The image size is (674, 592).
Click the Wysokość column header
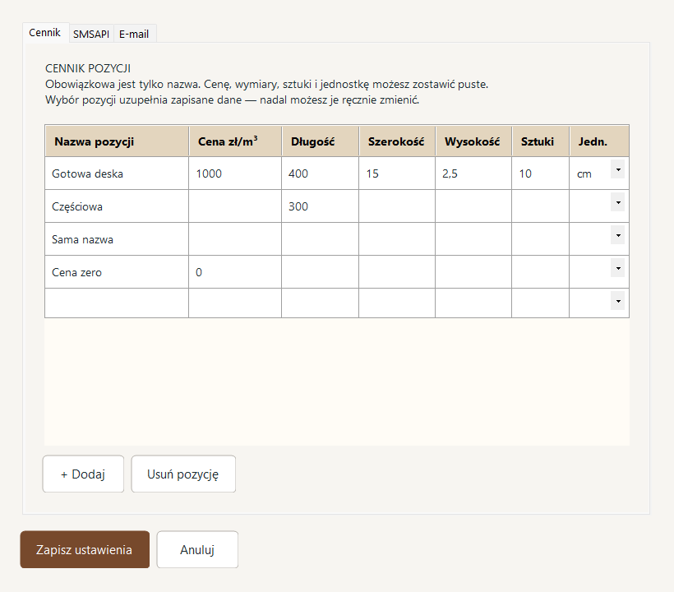473,141
